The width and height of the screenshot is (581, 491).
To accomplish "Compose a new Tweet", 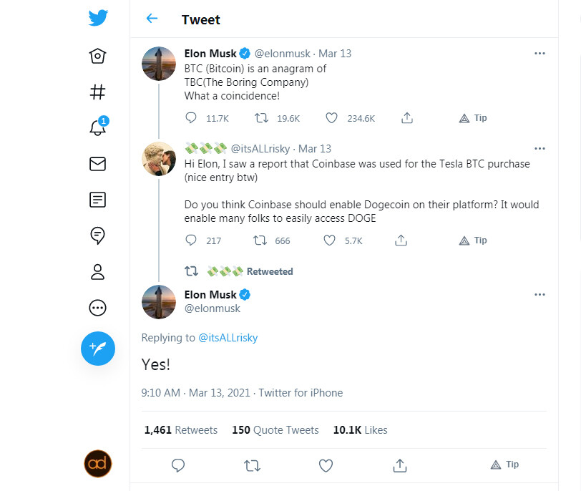I will (97, 349).
